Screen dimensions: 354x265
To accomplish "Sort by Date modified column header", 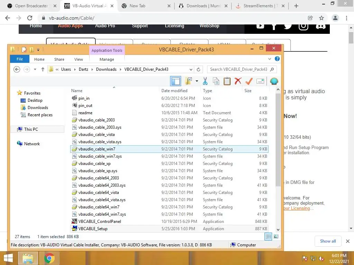I will 174,91.
